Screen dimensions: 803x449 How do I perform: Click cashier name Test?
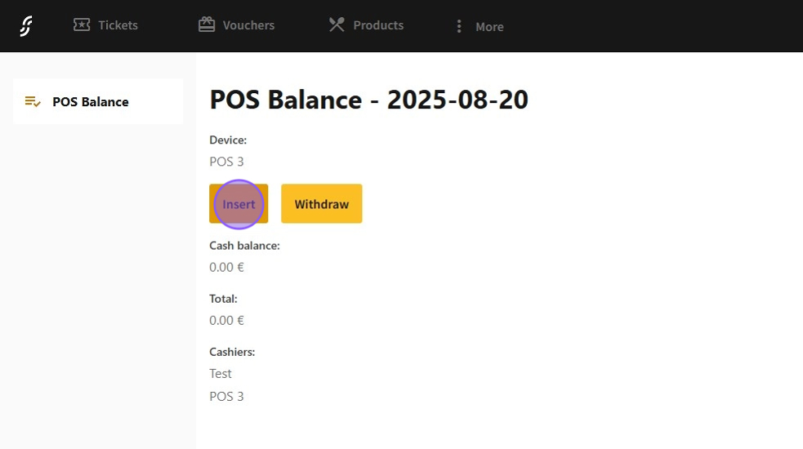click(x=221, y=373)
